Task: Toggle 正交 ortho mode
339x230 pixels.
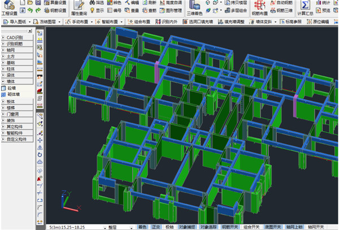Action: [x=156, y=227]
